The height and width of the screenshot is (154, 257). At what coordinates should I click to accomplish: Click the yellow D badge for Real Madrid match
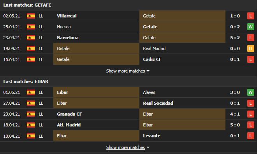[x=250, y=48]
